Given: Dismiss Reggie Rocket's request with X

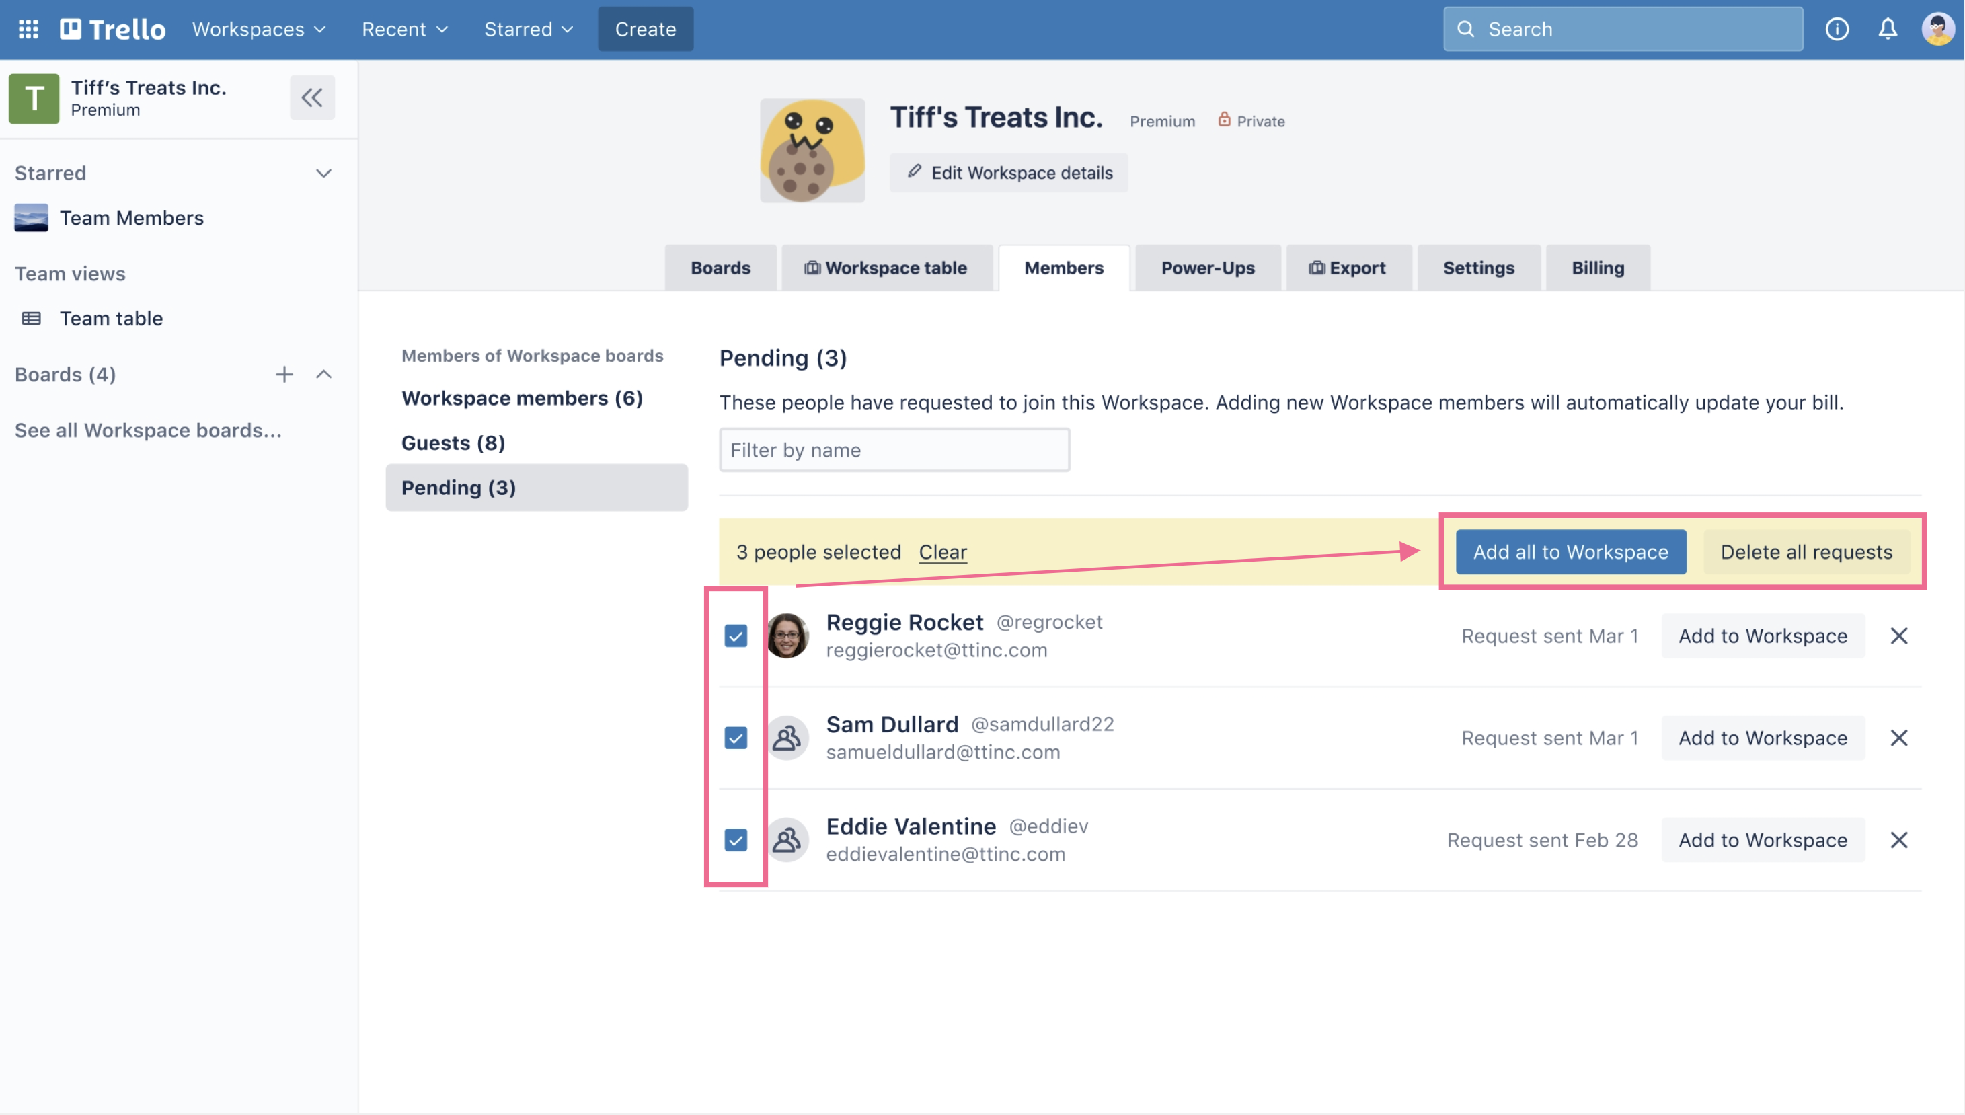Looking at the screenshot, I should [1898, 636].
